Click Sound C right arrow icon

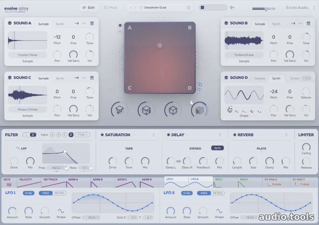[x=77, y=78]
